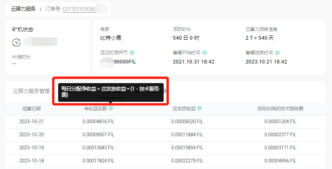332x169 pixels.
Task: Click total payout 0.00011884 FIL cell
Action: [187, 134]
